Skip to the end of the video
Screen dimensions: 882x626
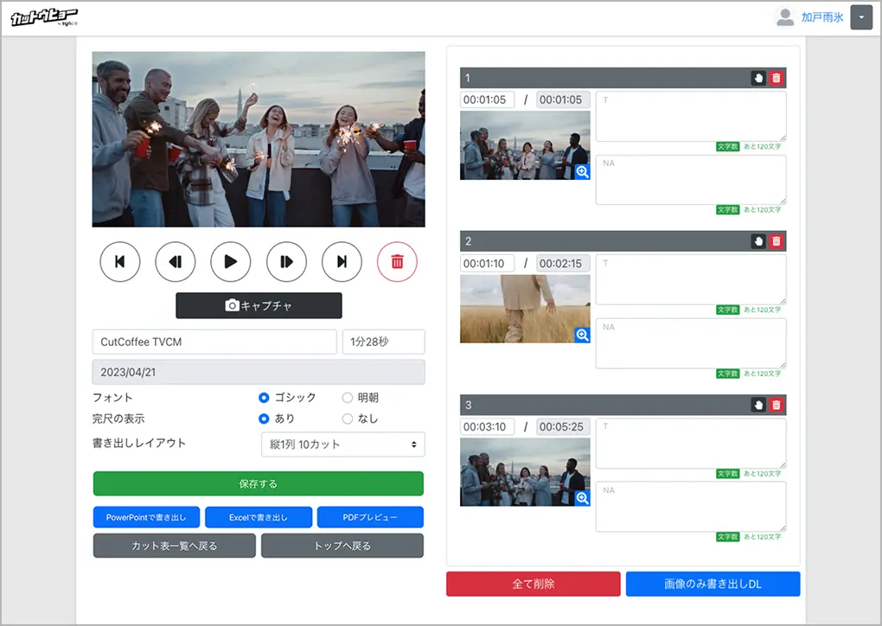[x=342, y=262]
